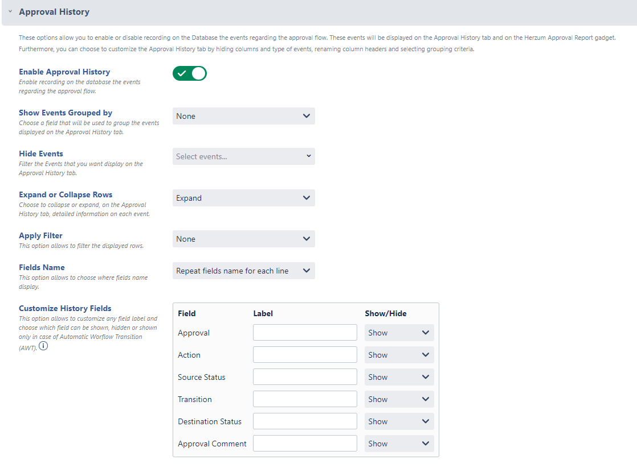The width and height of the screenshot is (637, 468).
Task: Click the Transition row name
Action: tap(195, 399)
